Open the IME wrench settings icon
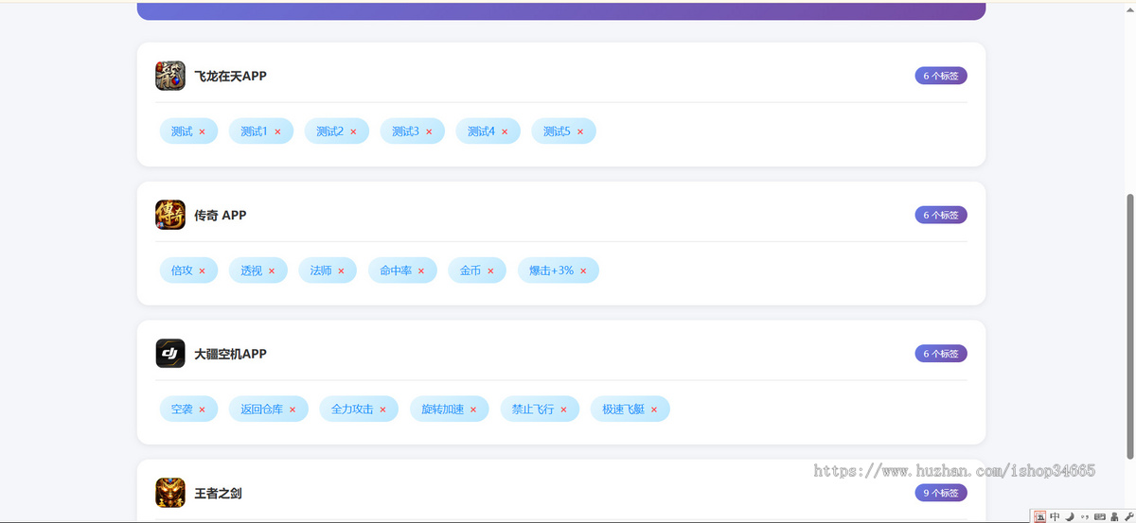The width and height of the screenshot is (1136, 523). (x=1128, y=516)
